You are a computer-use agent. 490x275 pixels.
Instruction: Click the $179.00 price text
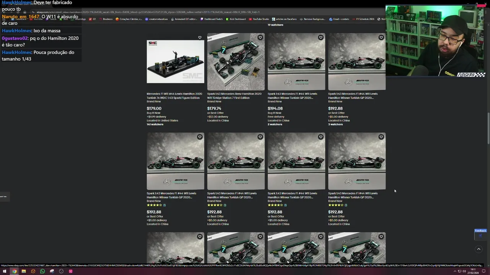154,108
